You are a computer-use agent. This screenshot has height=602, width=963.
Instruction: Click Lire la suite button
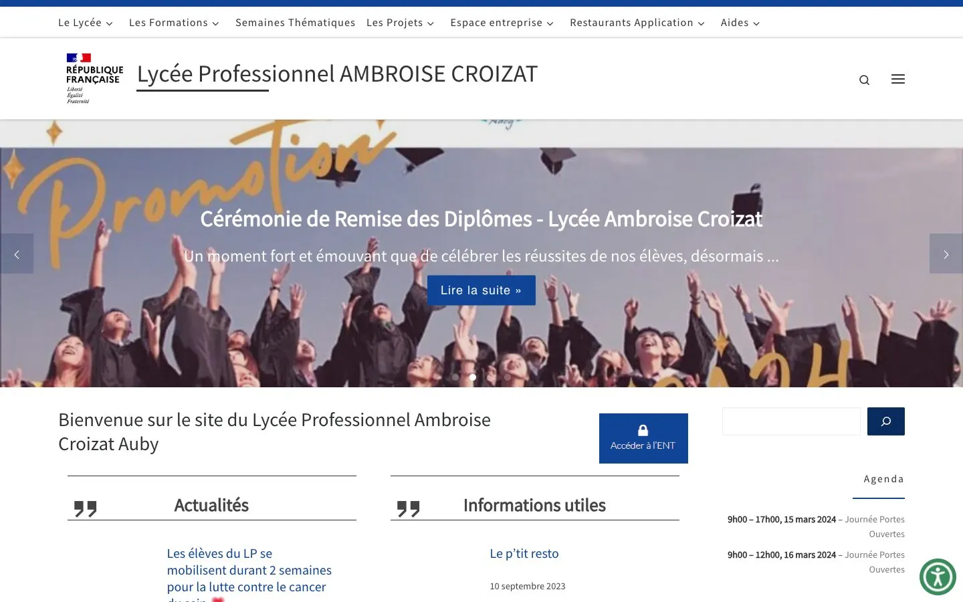pyautogui.click(x=481, y=290)
